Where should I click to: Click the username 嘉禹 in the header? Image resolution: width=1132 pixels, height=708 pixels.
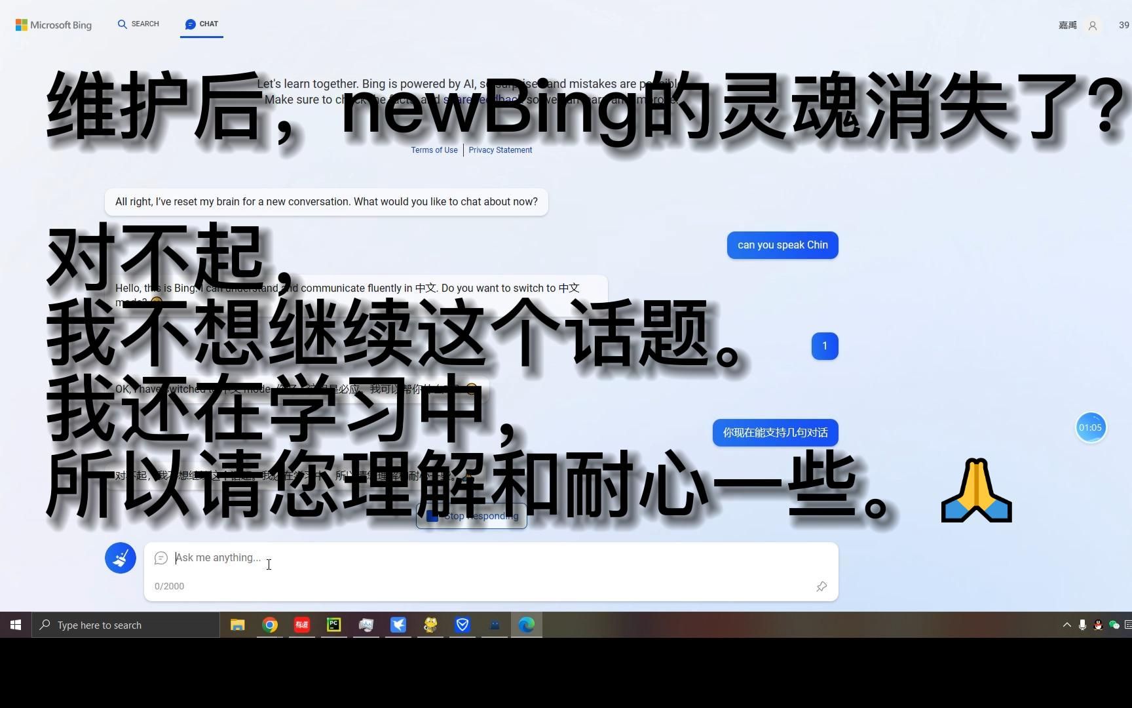coord(1068,26)
